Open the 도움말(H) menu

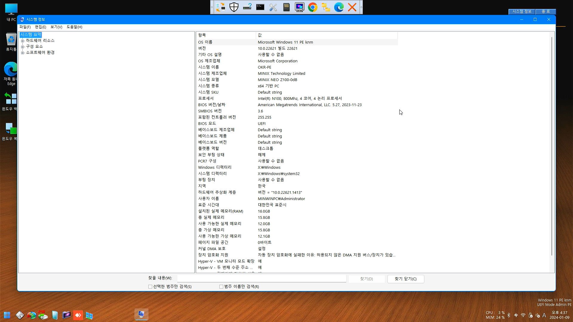(74, 27)
